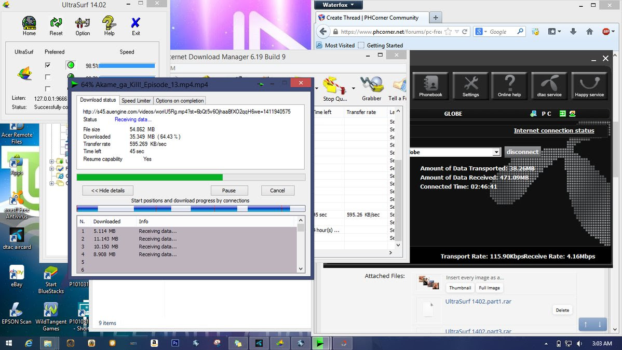Open Internet connection status link

click(x=554, y=130)
